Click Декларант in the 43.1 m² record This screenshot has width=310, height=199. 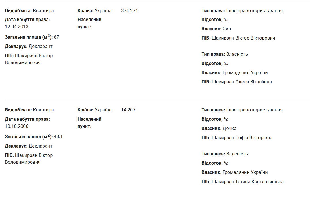tap(40, 146)
